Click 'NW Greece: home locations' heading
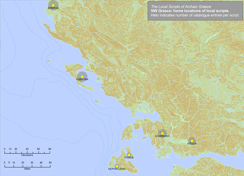Image resolution: width=244 pixels, height=176 pixels. pos(190,11)
